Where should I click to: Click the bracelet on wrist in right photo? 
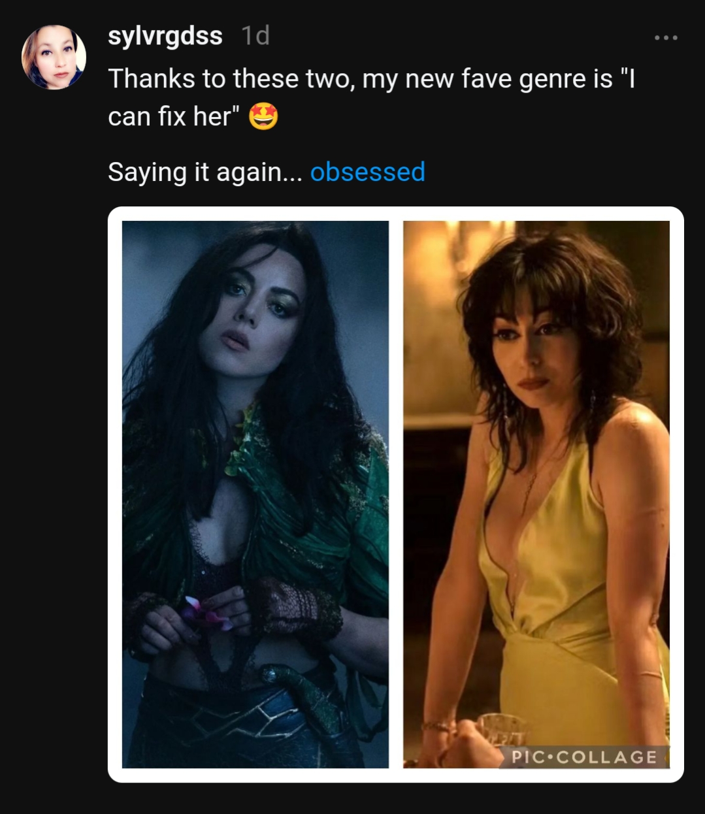coord(436,726)
